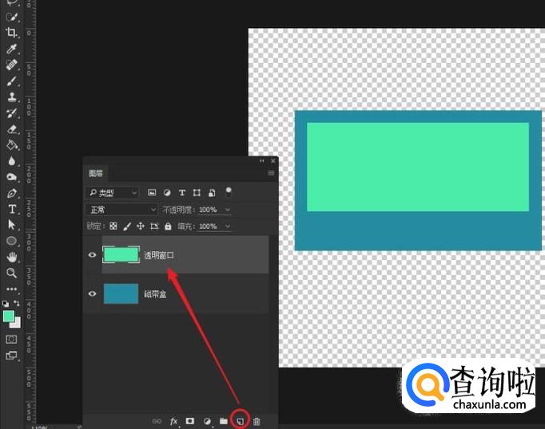Select the History Brush tool
Viewport: 545px width, 429px height.
coord(11,112)
